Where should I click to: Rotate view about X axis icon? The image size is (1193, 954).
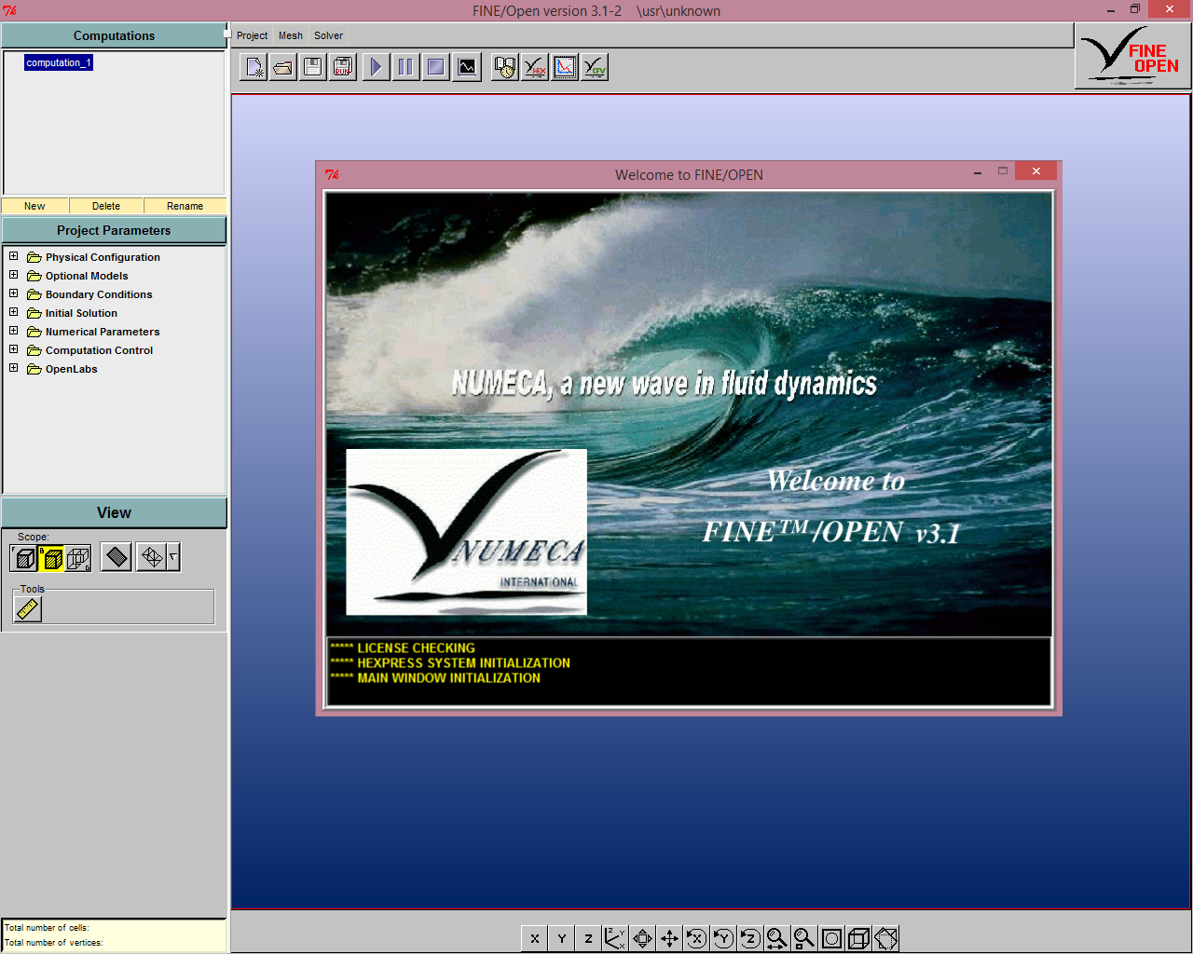(x=697, y=938)
